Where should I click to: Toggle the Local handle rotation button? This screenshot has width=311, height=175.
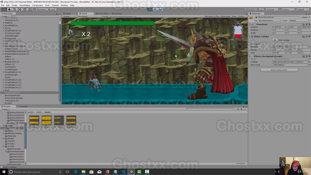[52, 10]
